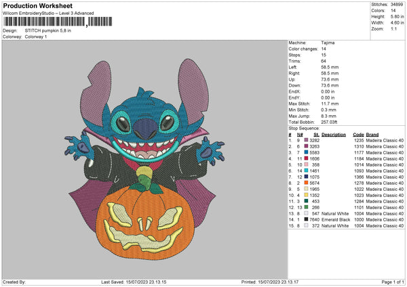This screenshot has height=287, width=407.
Task: Select the 'Created By:' footer label
Action: (14, 282)
